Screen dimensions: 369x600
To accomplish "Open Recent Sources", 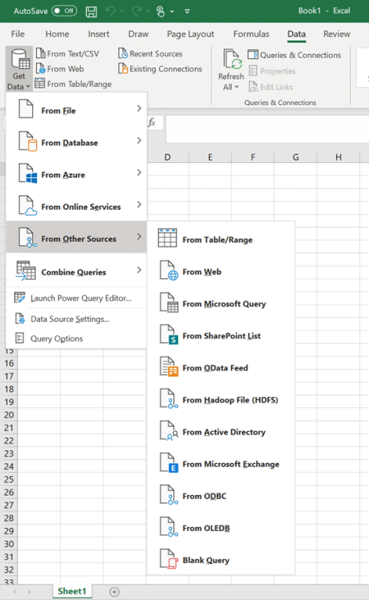I will (x=150, y=53).
